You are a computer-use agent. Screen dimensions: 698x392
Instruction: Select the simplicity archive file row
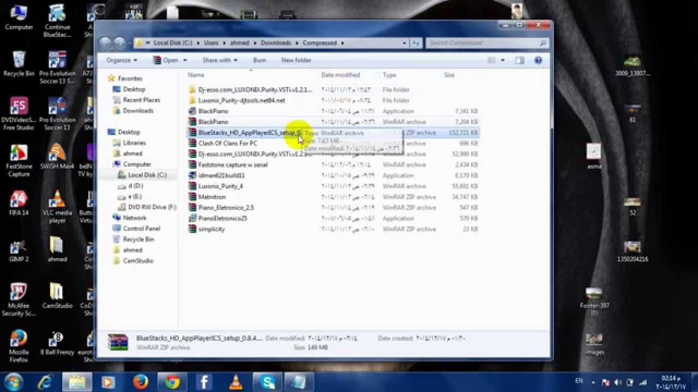[x=333, y=229]
